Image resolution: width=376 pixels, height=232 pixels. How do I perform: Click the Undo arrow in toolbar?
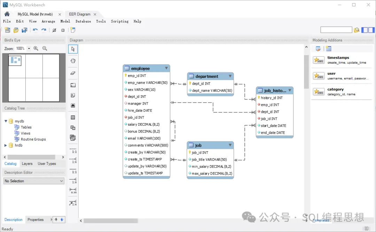click(x=35, y=30)
